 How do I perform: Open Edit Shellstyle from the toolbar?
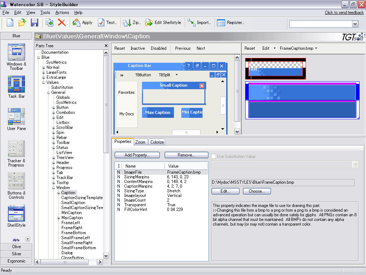pos(163,23)
